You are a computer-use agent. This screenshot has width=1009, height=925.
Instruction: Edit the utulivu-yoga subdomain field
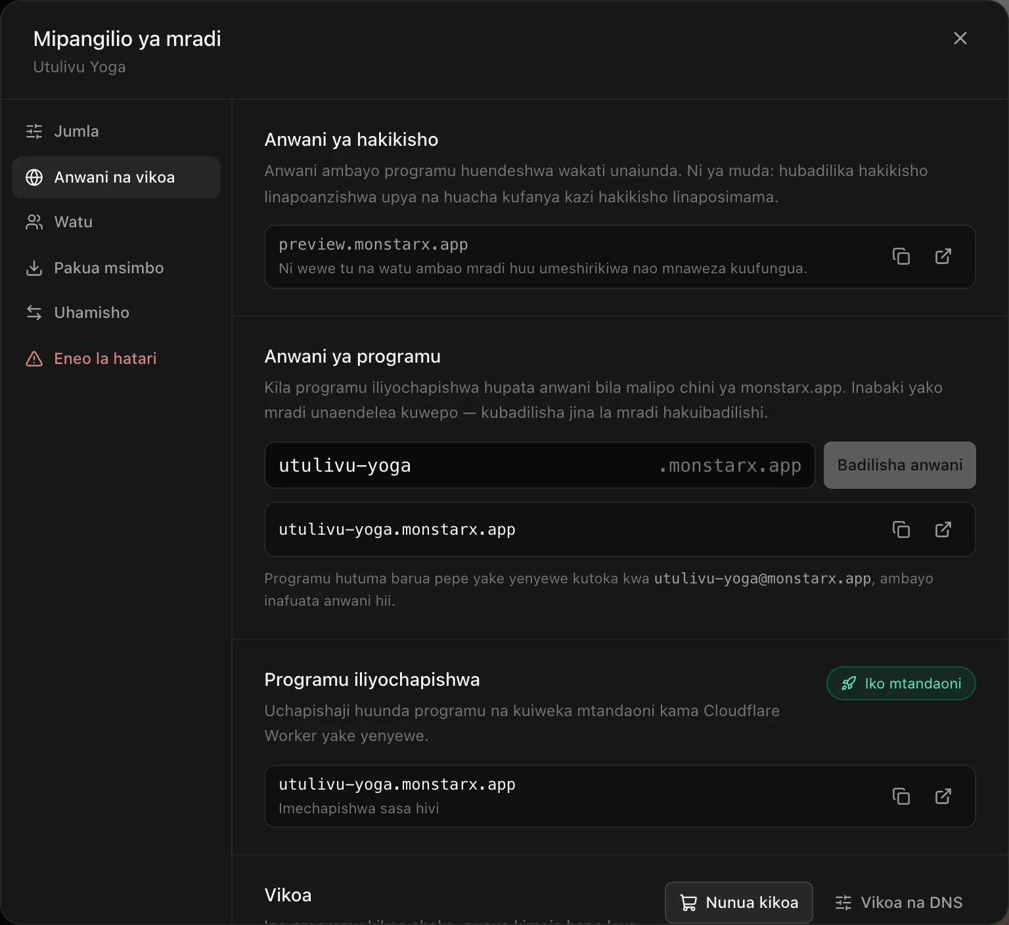(x=539, y=465)
